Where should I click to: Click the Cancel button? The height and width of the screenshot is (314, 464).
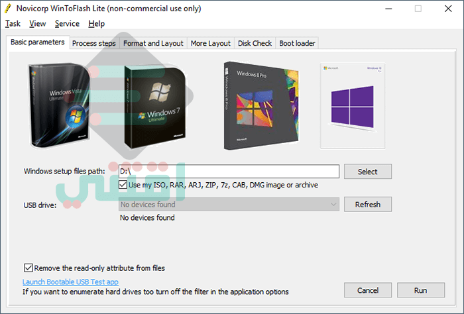click(x=368, y=290)
